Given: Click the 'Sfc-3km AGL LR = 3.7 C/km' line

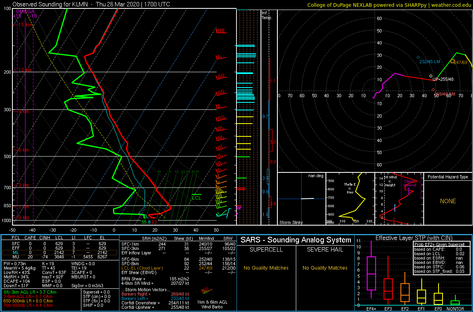Looking at the screenshot, I should (x=30, y=292).
